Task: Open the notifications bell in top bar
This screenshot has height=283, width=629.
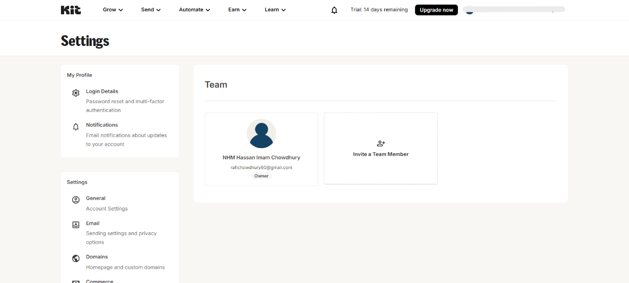Action: coord(334,10)
